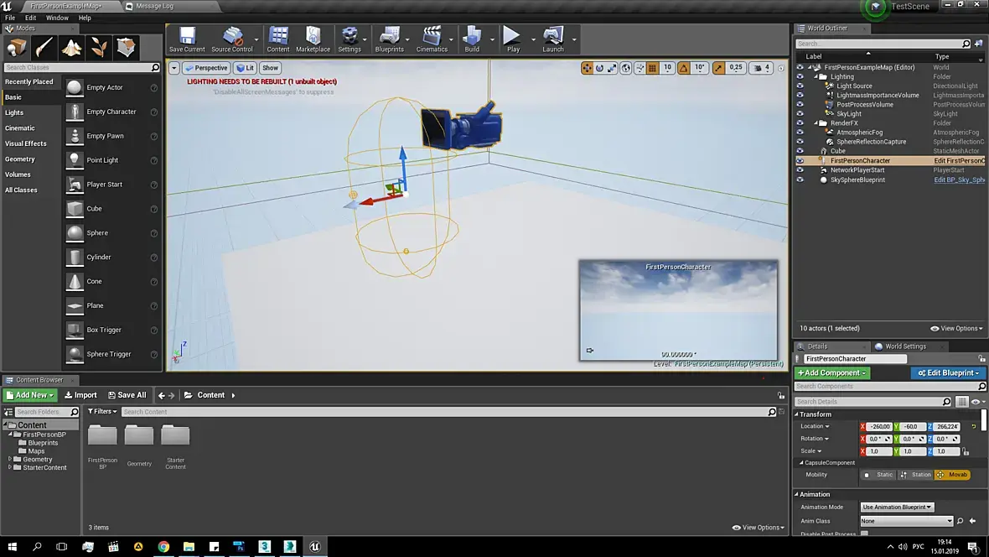Open the Animation Mode dropdown
The height and width of the screenshot is (557, 989).
pos(897,507)
